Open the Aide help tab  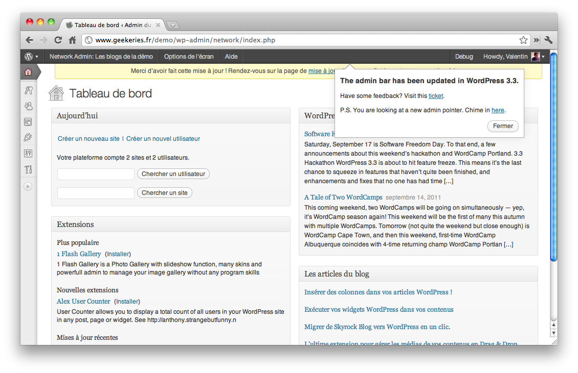pyautogui.click(x=231, y=57)
